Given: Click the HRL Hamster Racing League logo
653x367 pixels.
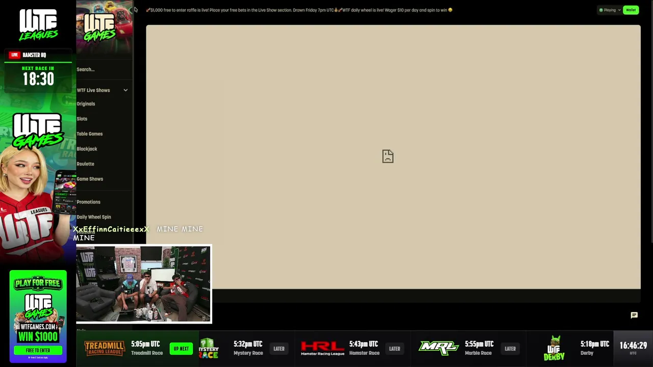Looking at the screenshot, I should pyautogui.click(x=322, y=348).
